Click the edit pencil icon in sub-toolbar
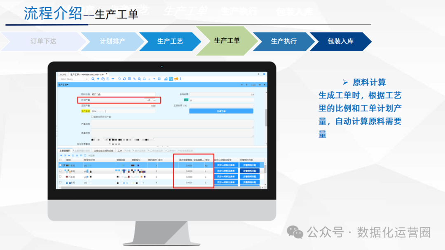This screenshot has height=250, width=445. tap(65, 155)
